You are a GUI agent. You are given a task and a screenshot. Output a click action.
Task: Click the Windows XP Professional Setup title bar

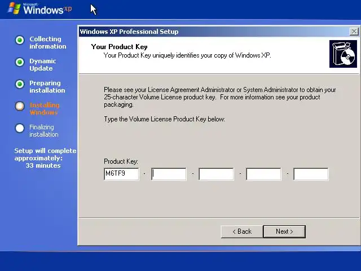click(x=214, y=32)
